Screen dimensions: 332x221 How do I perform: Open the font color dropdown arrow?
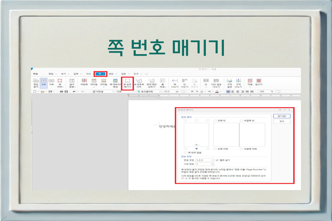pyautogui.click(x=221, y=92)
